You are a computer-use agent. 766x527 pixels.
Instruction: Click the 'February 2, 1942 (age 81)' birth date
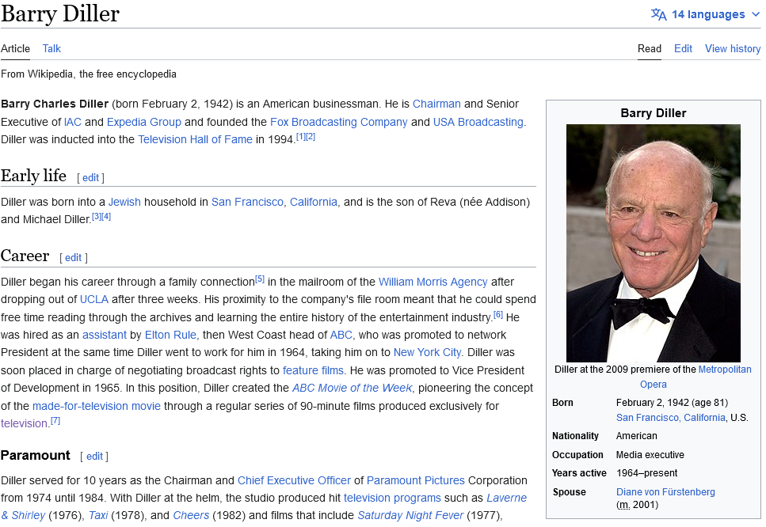click(x=672, y=403)
